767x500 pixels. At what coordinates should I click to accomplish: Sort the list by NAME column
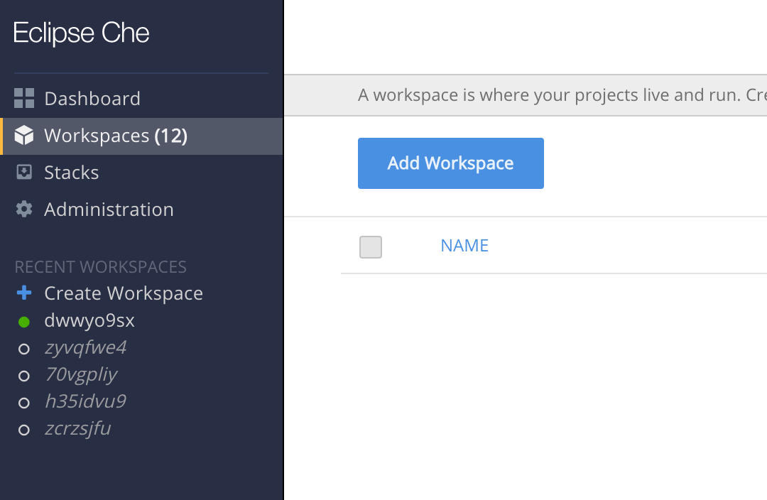464,246
